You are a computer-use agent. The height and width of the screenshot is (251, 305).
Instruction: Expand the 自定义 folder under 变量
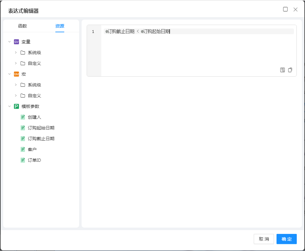click(x=16, y=63)
